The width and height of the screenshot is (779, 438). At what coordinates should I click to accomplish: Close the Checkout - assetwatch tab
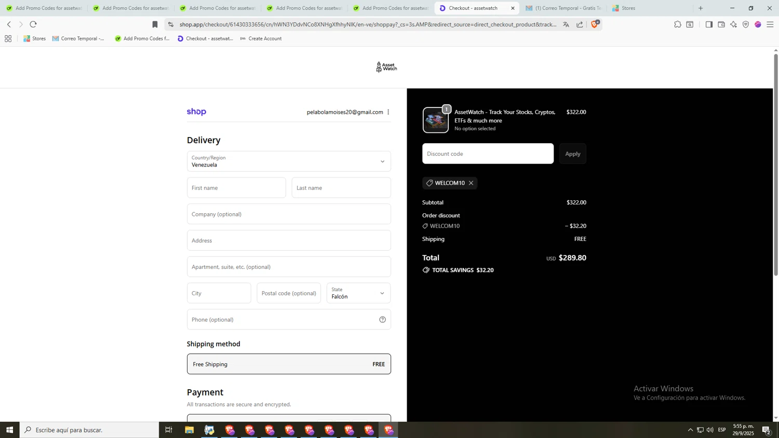pyautogui.click(x=513, y=8)
